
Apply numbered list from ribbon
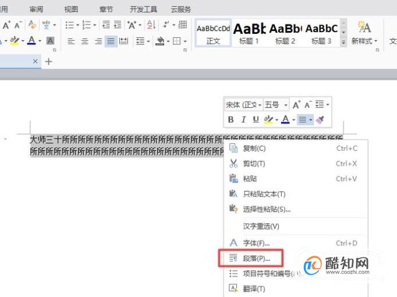[86, 25]
